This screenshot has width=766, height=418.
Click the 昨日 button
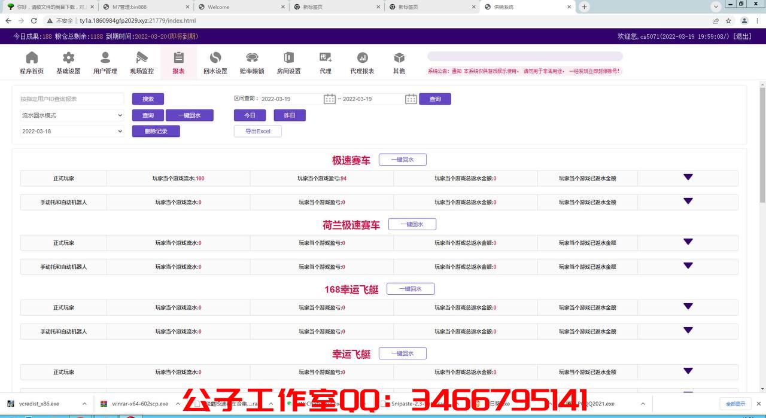290,115
